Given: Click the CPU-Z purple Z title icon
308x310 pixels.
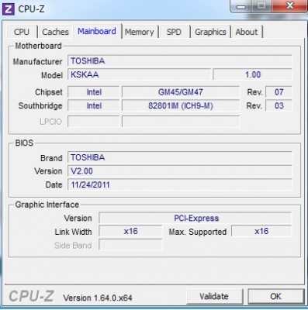Looking at the screenshot, I should 8,9.
